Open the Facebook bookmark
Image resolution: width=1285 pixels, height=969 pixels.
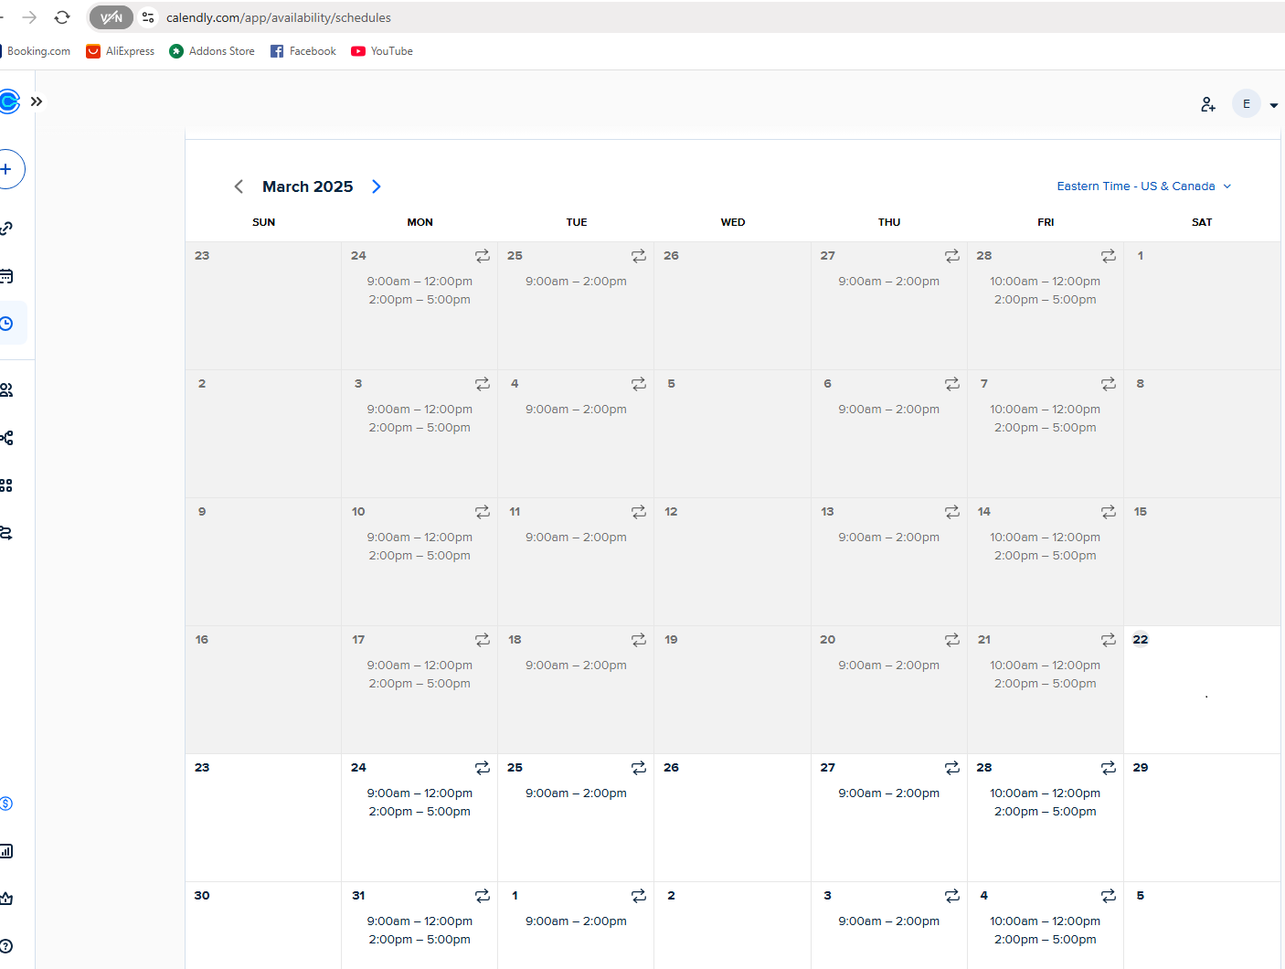[303, 51]
